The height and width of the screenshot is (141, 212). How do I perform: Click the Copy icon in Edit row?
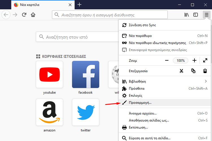click(193, 71)
